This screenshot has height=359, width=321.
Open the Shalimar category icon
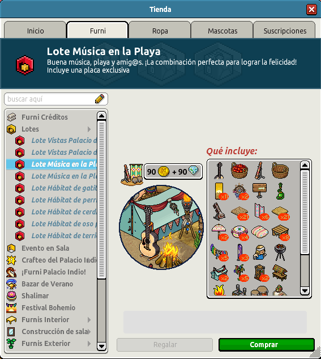pos(11,296)
